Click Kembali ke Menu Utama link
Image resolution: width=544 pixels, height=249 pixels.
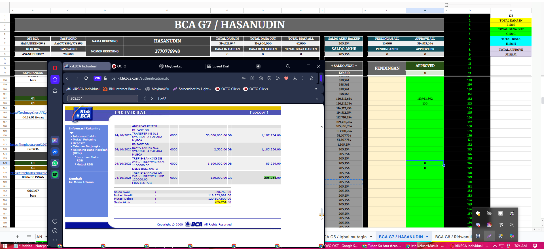[81, 180]
